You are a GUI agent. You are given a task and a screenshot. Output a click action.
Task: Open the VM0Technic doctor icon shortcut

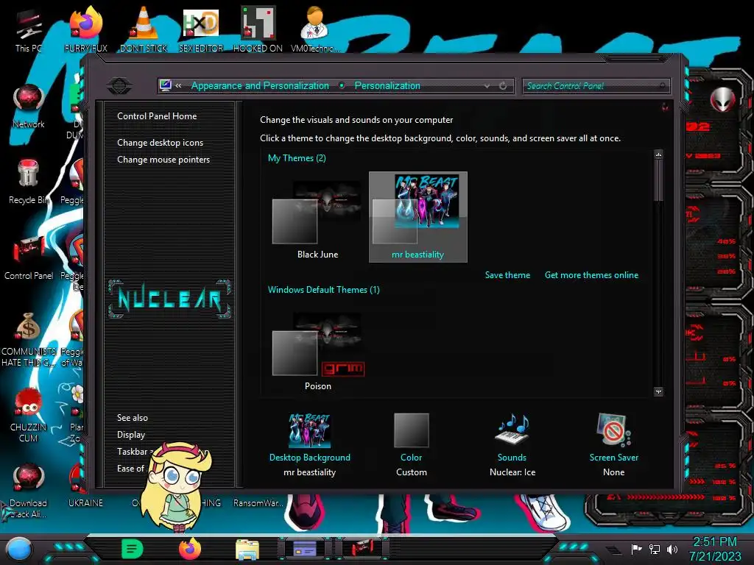coord(314,29)
